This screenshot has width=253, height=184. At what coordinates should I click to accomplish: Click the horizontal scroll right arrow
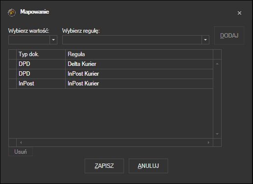coord(208,143)
